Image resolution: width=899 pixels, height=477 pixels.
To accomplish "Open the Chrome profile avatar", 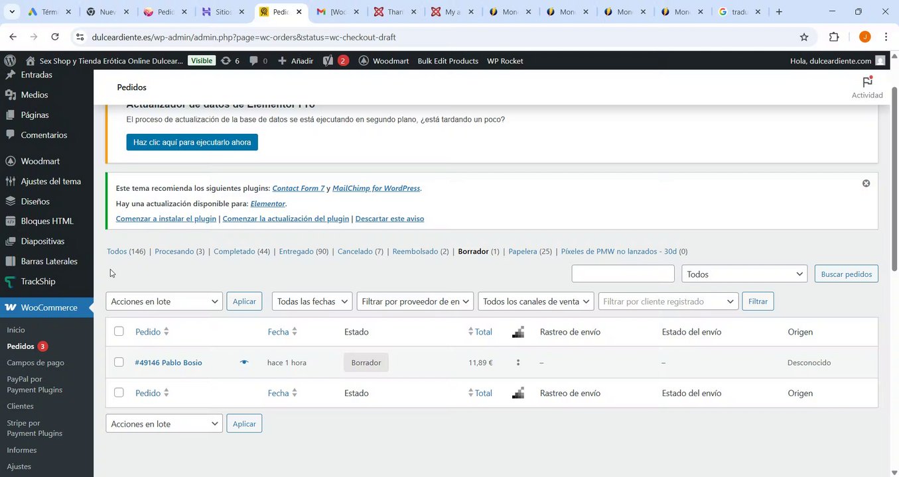I will [864, 37].
